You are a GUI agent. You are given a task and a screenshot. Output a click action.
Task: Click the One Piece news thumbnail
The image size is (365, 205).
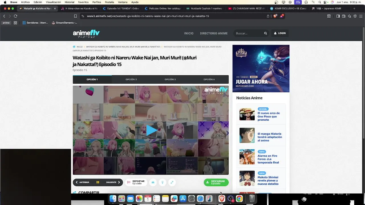247,114
